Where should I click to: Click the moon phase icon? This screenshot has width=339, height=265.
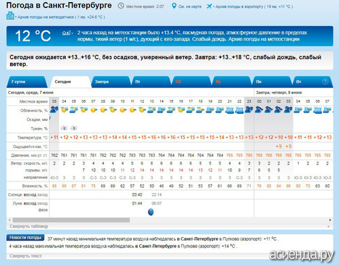point(151,212)
